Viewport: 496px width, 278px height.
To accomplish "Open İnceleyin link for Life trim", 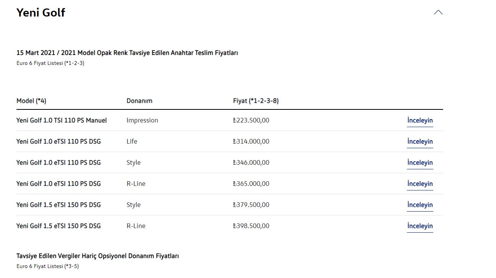I will pos(420,142).
